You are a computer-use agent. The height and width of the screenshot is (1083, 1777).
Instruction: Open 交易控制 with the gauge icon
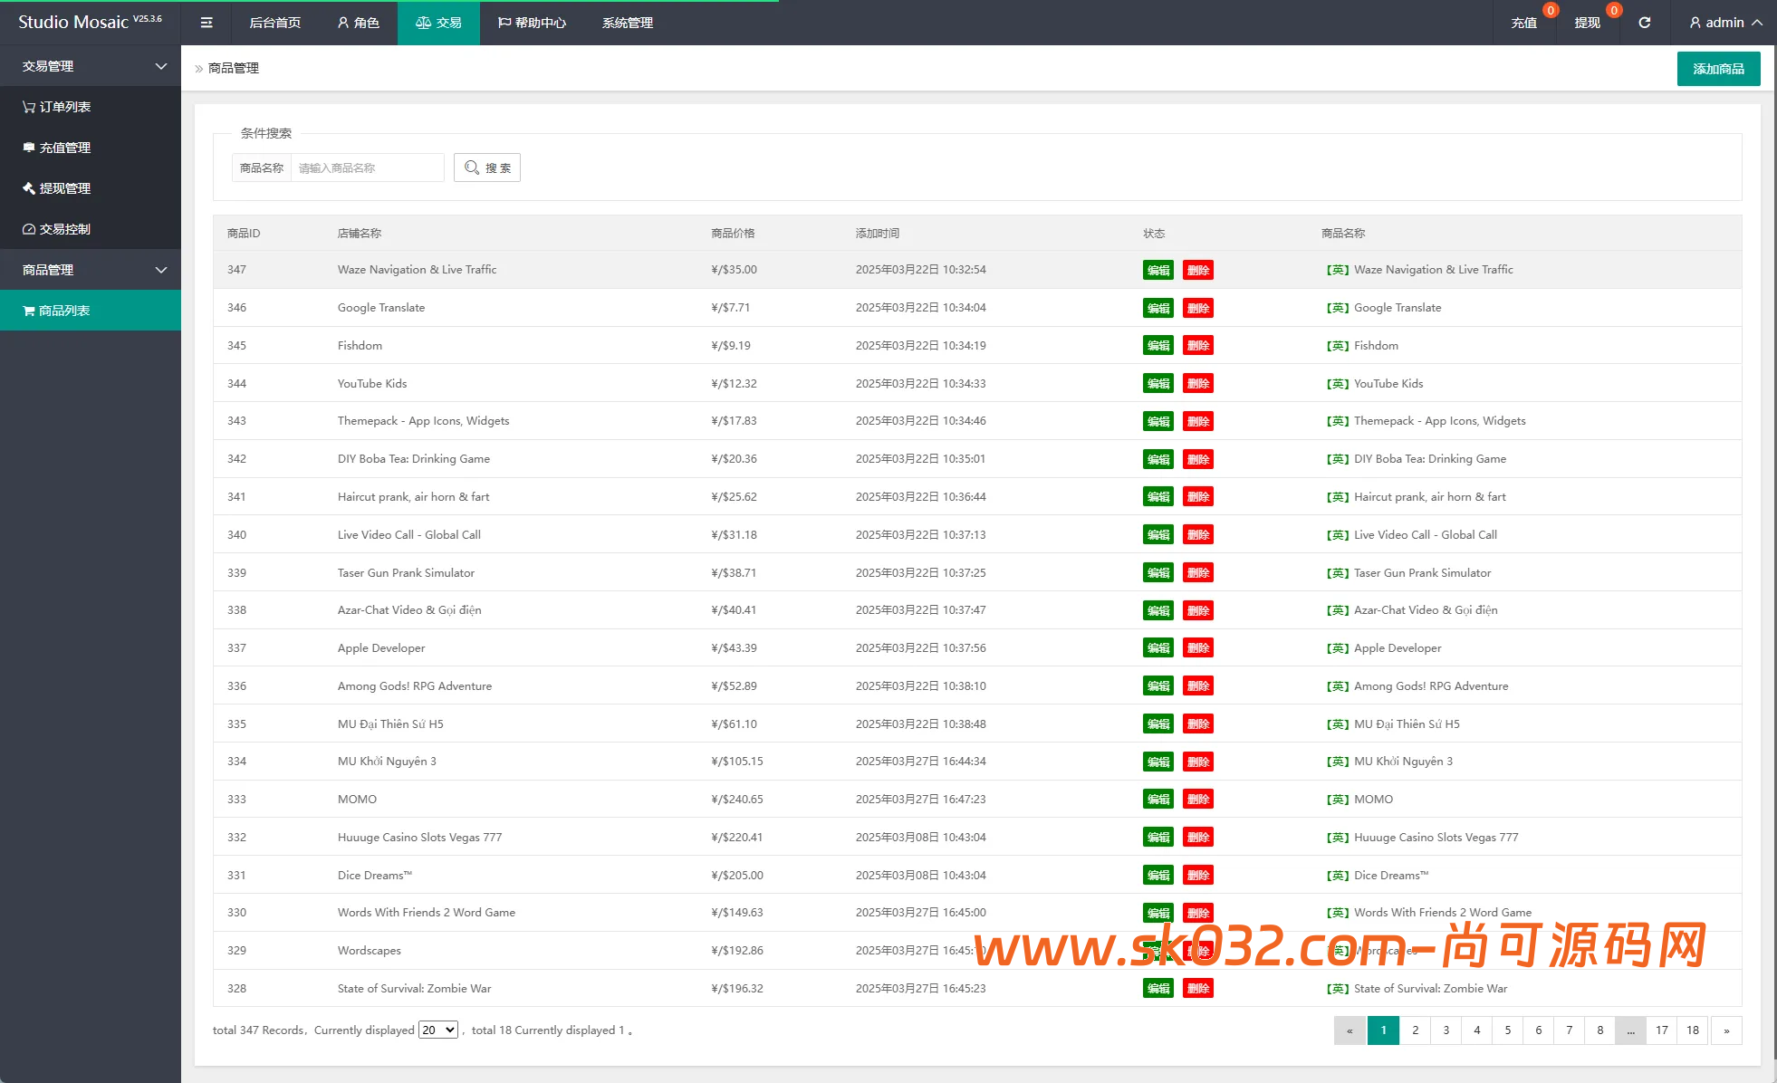click(x=63, y=229)
